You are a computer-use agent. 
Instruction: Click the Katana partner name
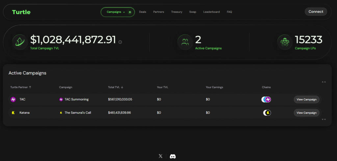24,112
